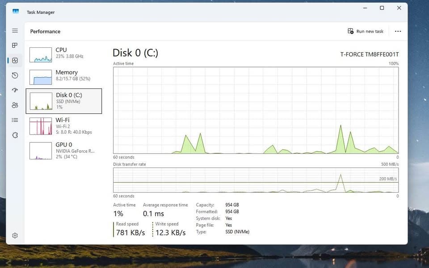Select the CPU performance item
This screenshot has width=429, height=268.
click(64, 54)
